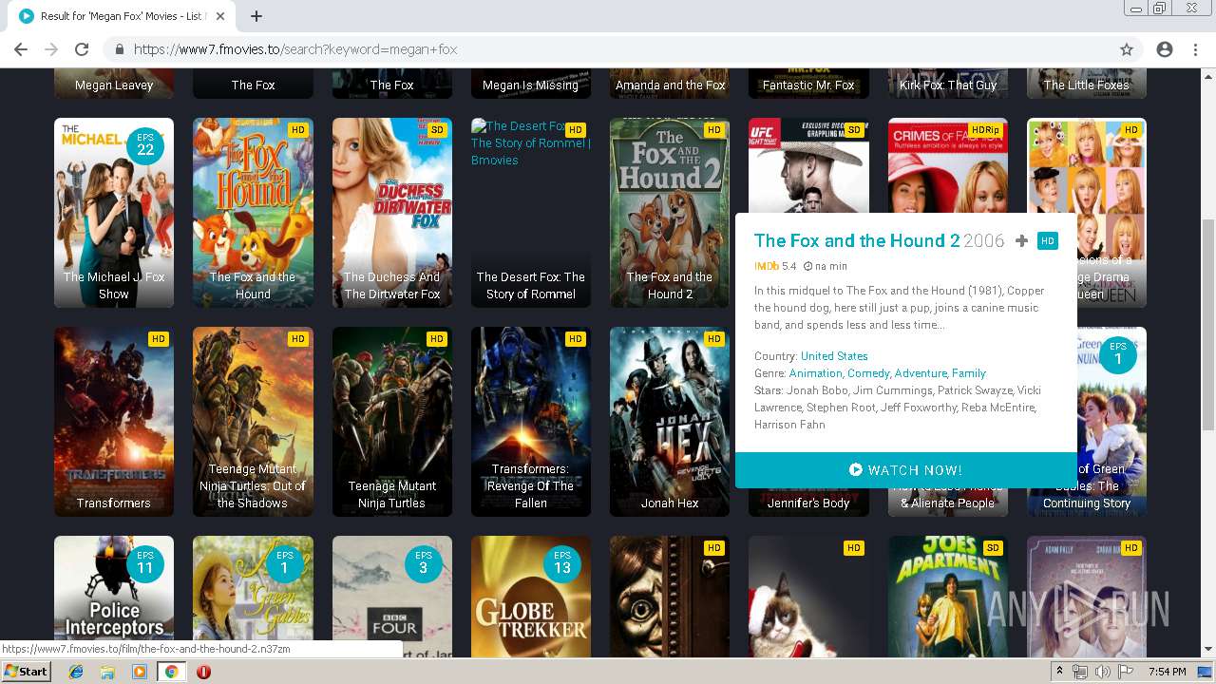Viewport: 1216px width, 684px height.
Task: Bookmark this page with the star icon
Action: [1127, 49]
